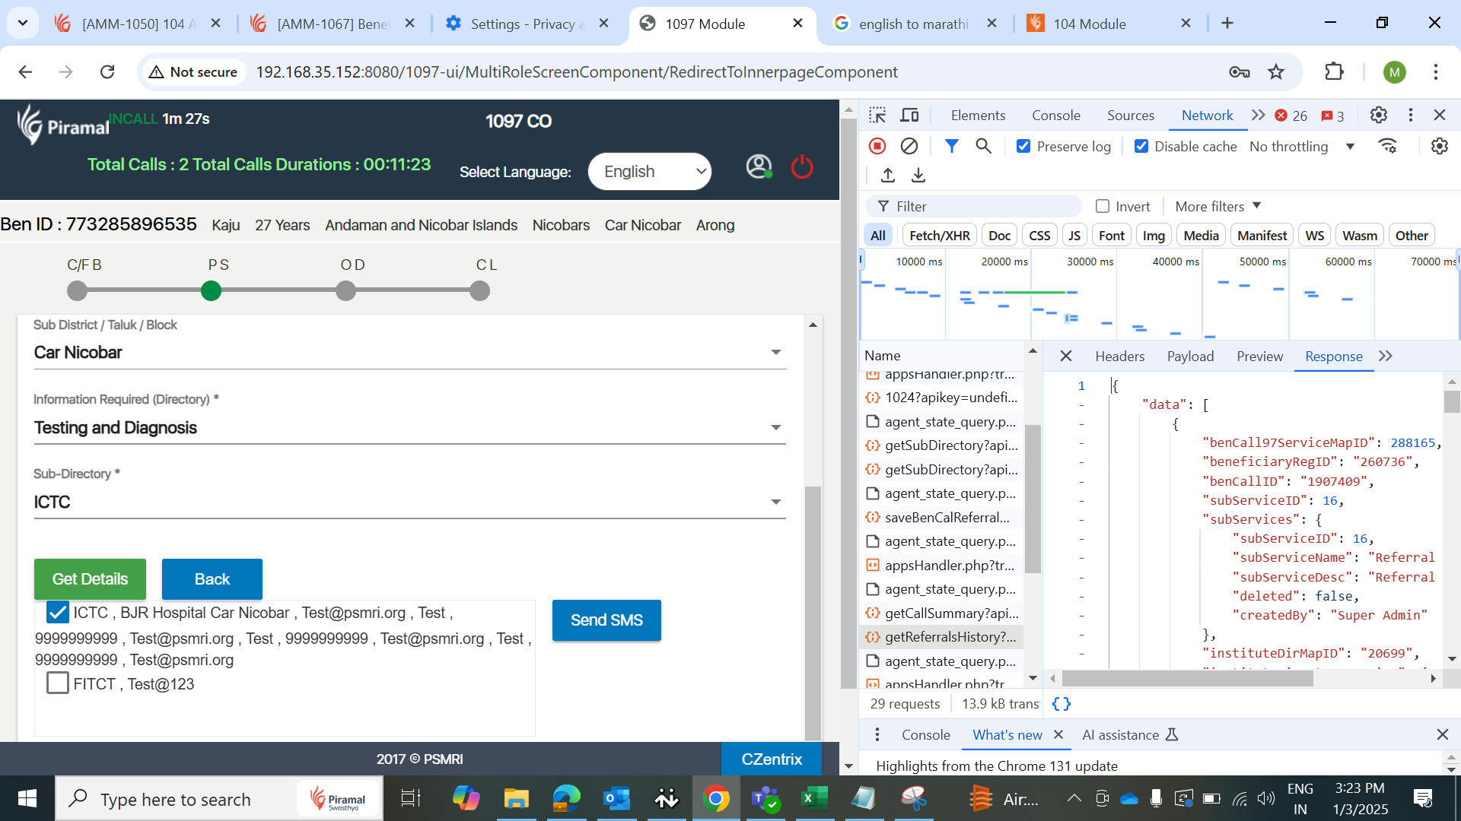Click the C/F B progress step dot
Screen dimensions: 1461x821
pyautogui.click(x=77, y=290)
